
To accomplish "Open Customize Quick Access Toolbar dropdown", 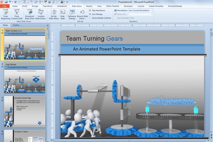I will pos(67,2).
